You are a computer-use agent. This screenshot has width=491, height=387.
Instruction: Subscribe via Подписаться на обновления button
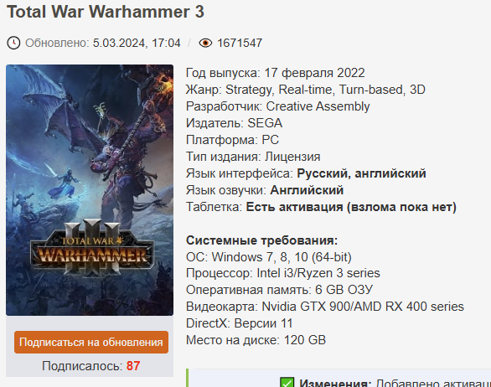point(91,342)
